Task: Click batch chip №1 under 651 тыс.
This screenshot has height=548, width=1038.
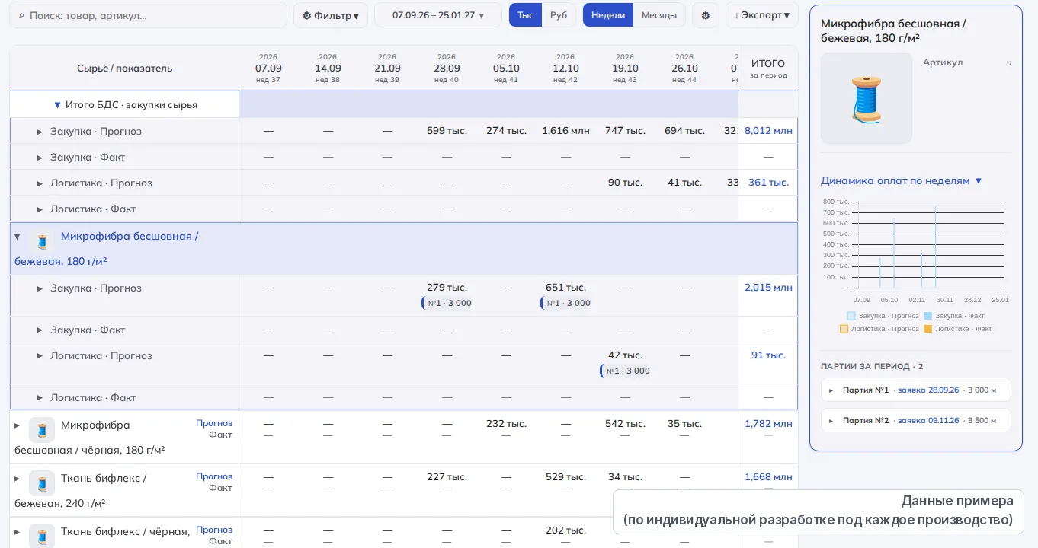Action: click(x=567, y=303)
